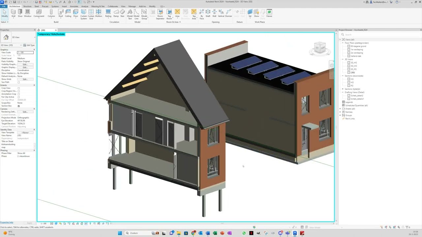Tick the checkbox beside Schets_detail2
This screenshot has width=422, height=237.
point(349,95)
